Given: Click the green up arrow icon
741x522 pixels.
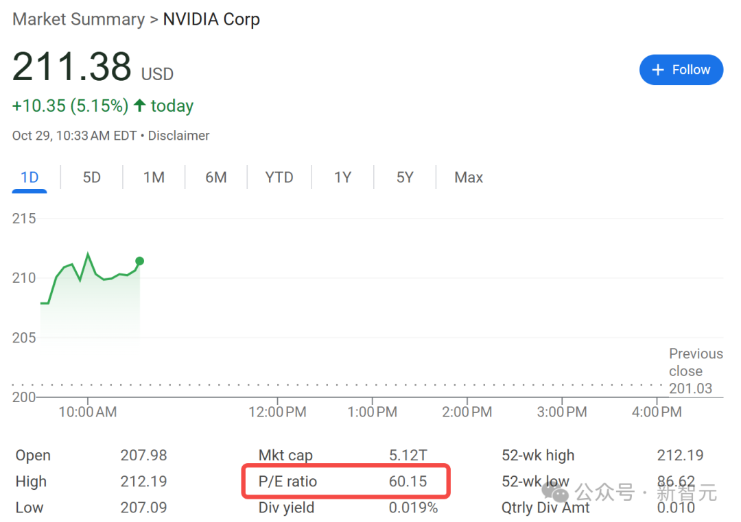Looking at the screenshot, I should click(140, 105).
